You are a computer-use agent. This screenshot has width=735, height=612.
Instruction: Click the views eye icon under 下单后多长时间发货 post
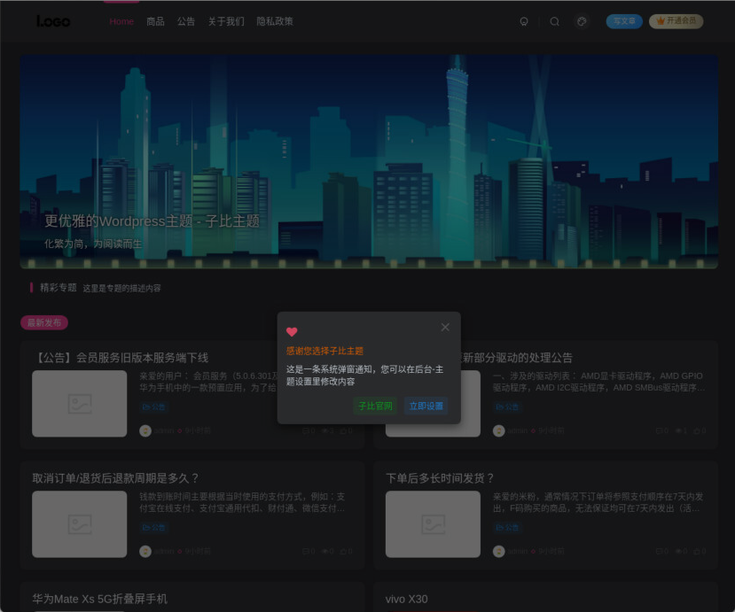679,551
